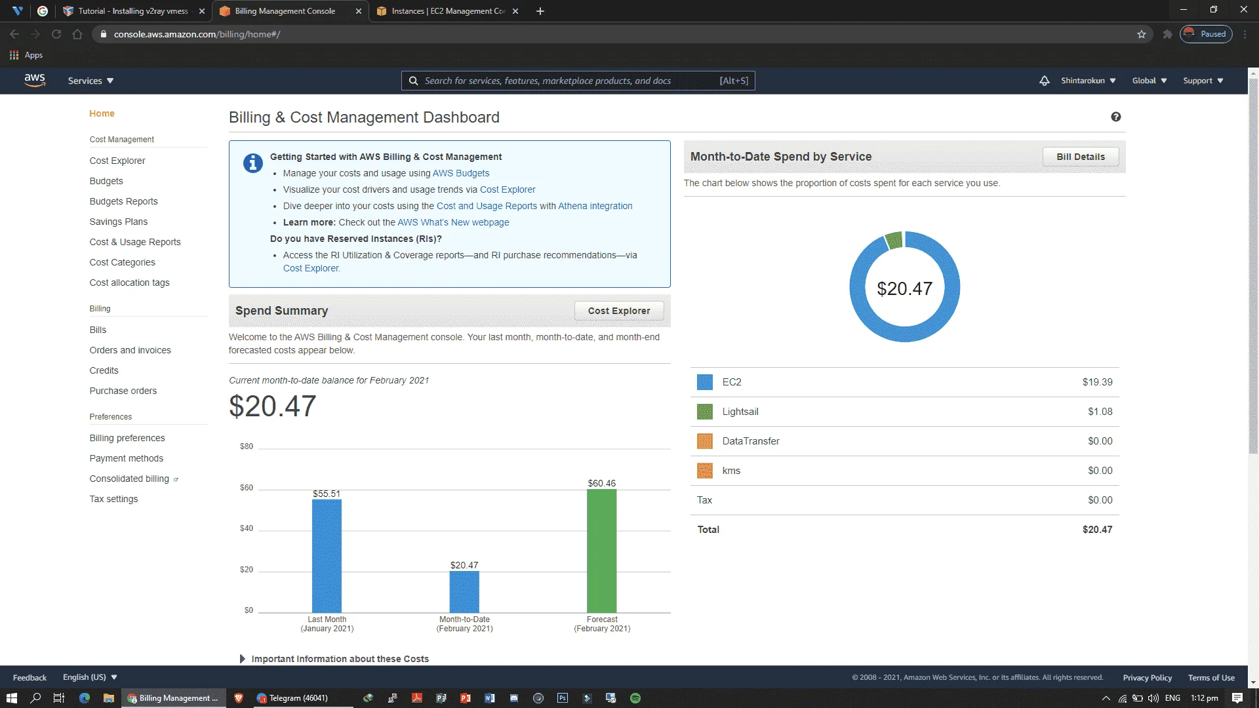The width and height of the screenshot is (1259, 708).
Task: Open Payment methods in the sidebar
Action: (127, 458)
